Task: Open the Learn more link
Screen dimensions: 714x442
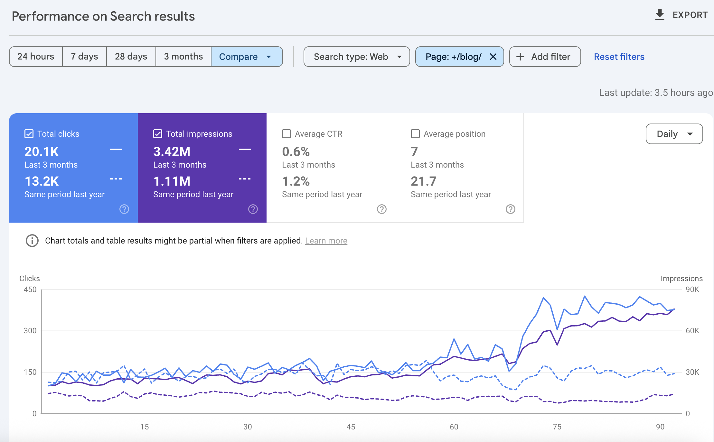Action: (326, 241)
